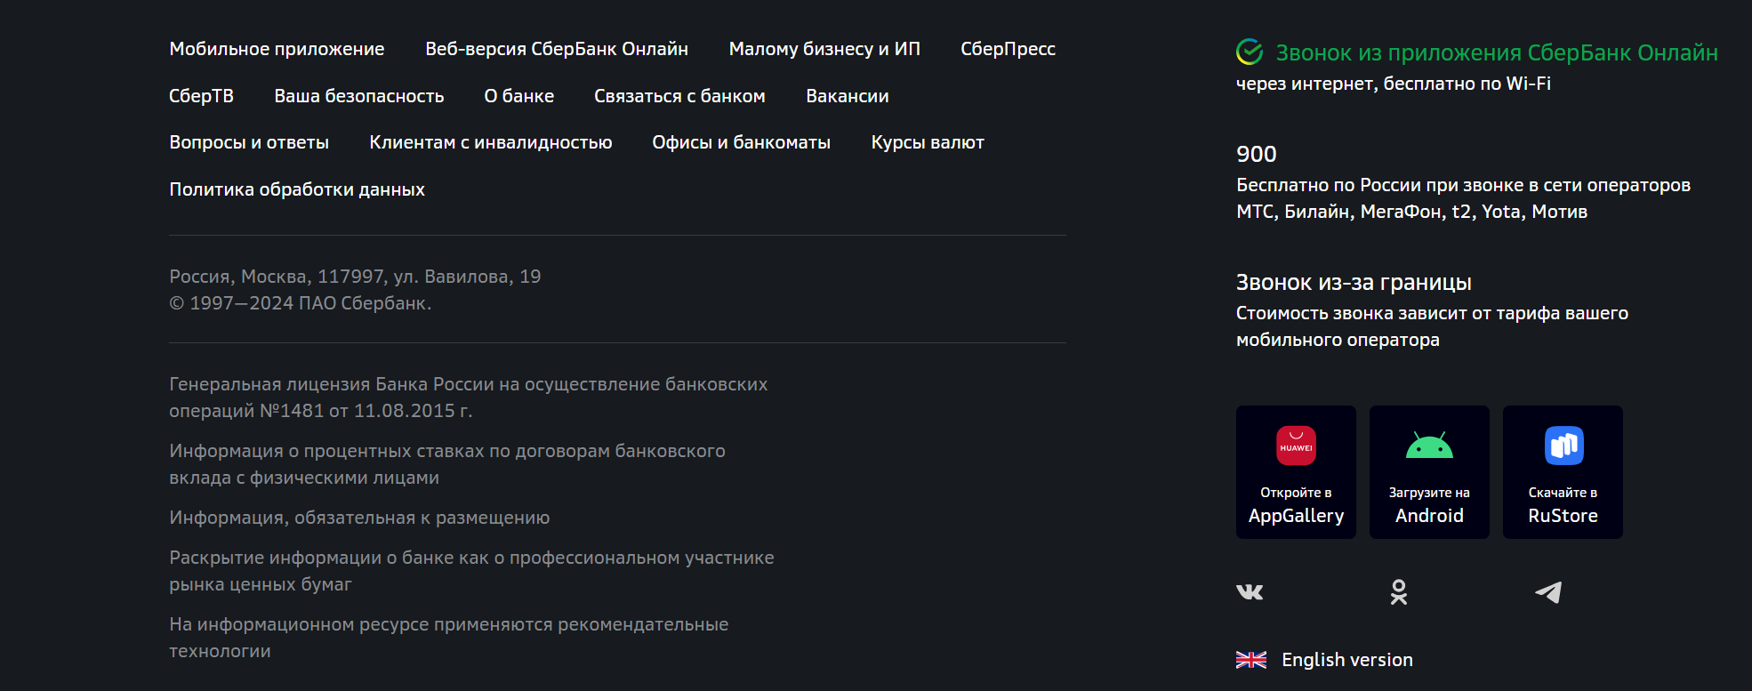View Курсы валют page
This screenshot has height=691, width=1752.
coord(928,142)
